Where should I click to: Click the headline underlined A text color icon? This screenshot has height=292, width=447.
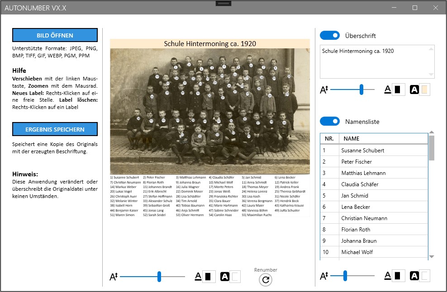pos(387,89)
